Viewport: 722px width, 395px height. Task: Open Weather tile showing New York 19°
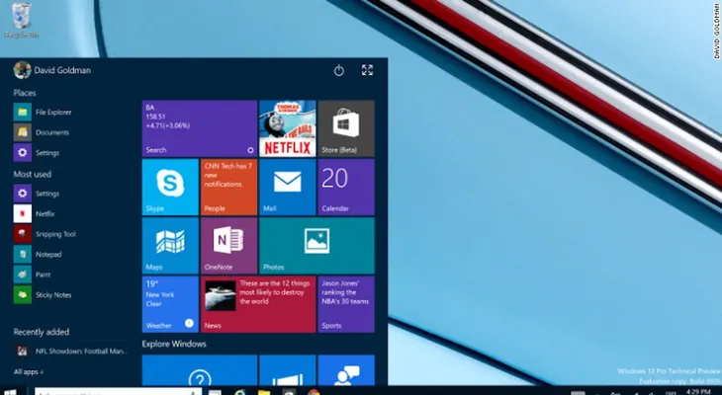pyautogui.click(x=170, y=304)
